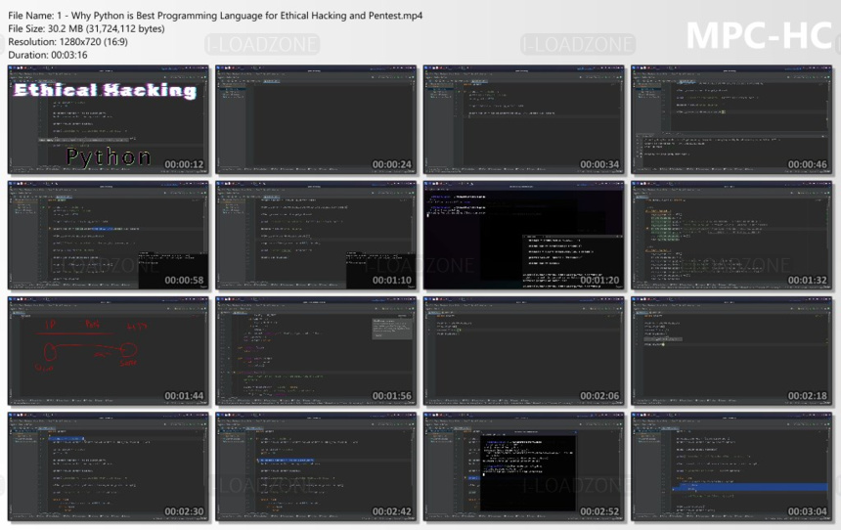The height and width of the screenshot is (530, 841).
Task: Open the thumbnail at timestamp 00:02:18
Action: [x=731, y=351]
